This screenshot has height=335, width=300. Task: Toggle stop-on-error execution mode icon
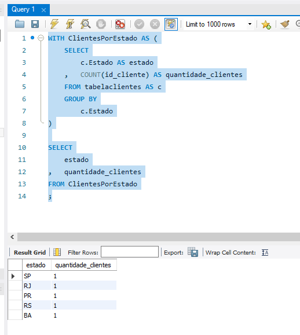(120, 24)
